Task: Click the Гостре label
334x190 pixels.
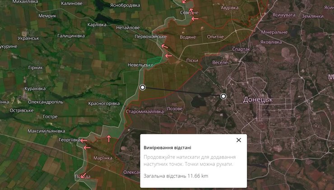Action: point(50,117)
